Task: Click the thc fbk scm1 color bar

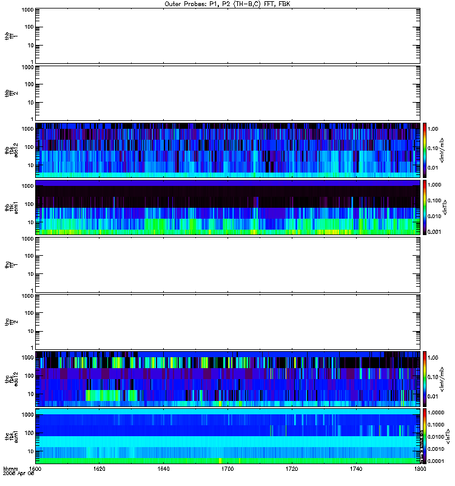Action: [425, 436]
